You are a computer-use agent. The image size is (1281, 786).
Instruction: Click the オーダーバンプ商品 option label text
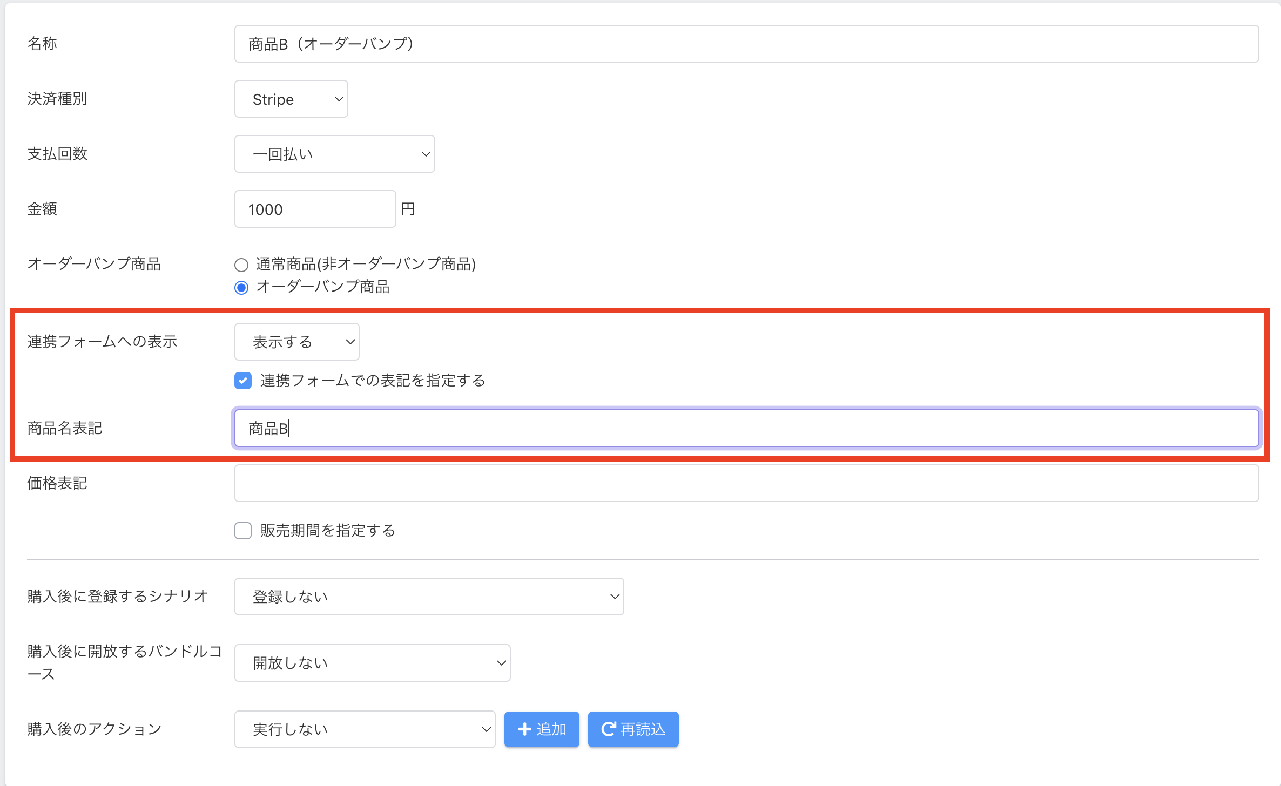point(322,287)
